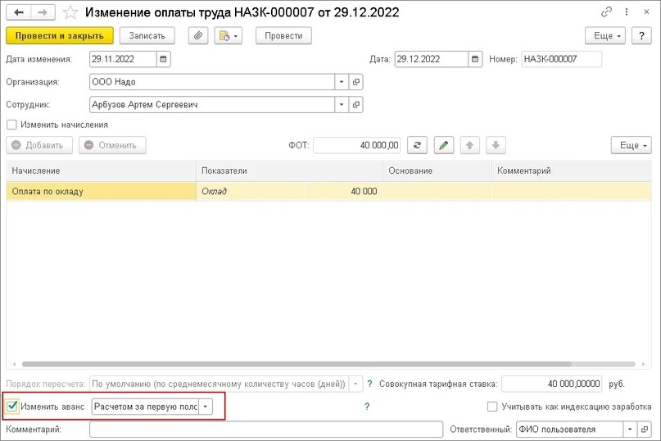
Task: Copy link to document icon
Action: pyautogui.click(x=606, y=12)
